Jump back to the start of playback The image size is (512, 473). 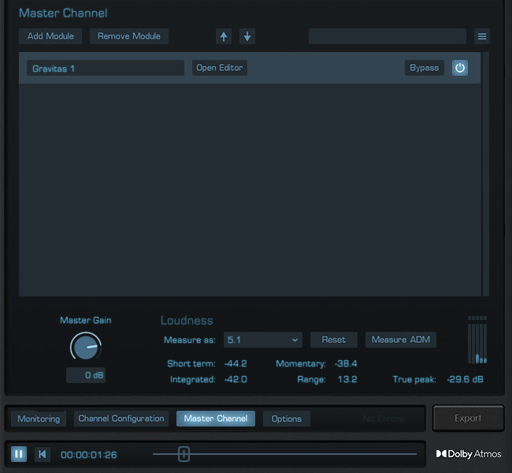(43, 454)
